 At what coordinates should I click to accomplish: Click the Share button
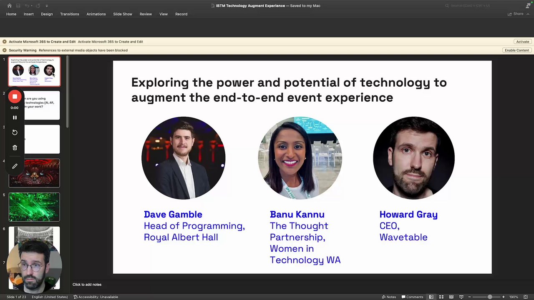(516, 14)
